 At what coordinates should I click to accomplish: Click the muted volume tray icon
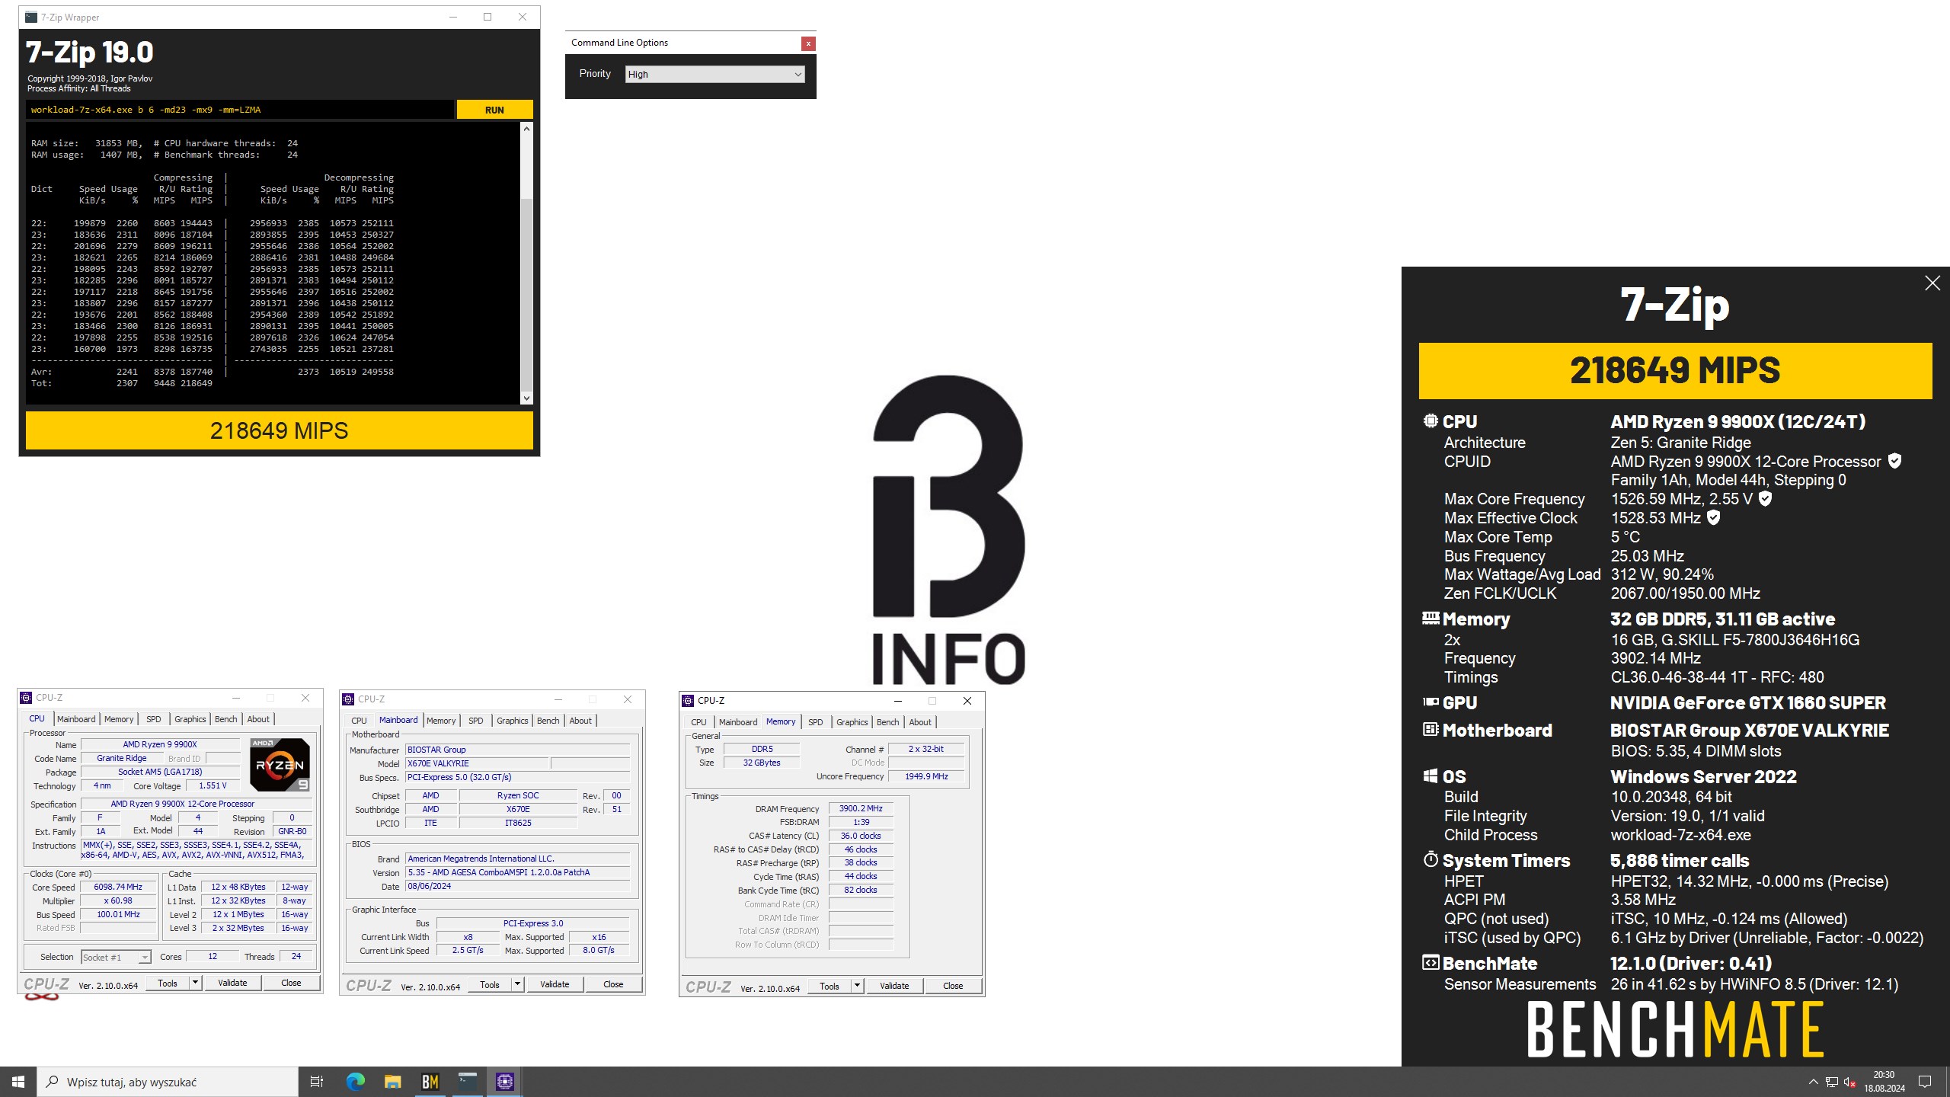pos(1849,1082)
